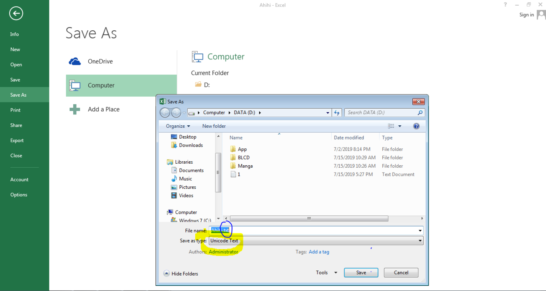
Task: Open the Save as type dropdown
Action: pos(316,240)
